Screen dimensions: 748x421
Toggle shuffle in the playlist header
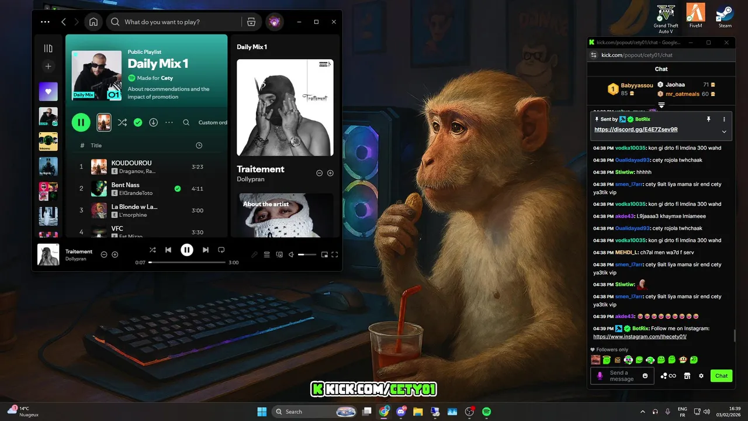pyautogui.click(x=122, y=122)
